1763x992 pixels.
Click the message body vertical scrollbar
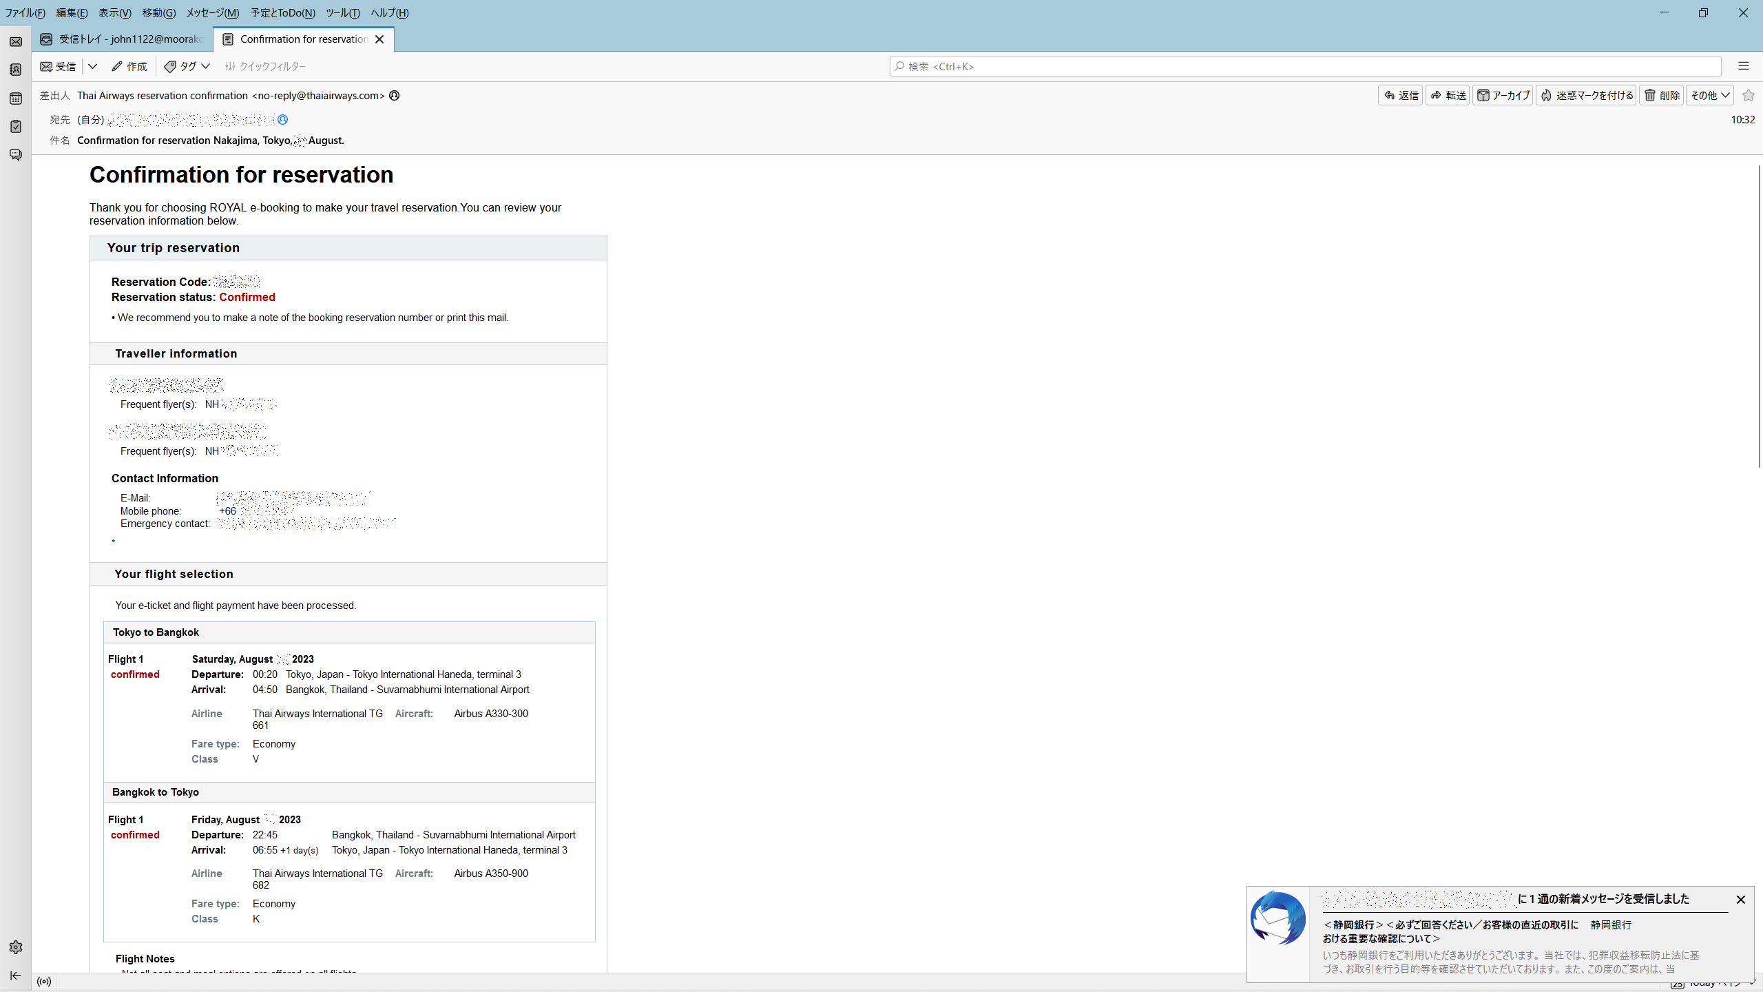(1758, 317)
